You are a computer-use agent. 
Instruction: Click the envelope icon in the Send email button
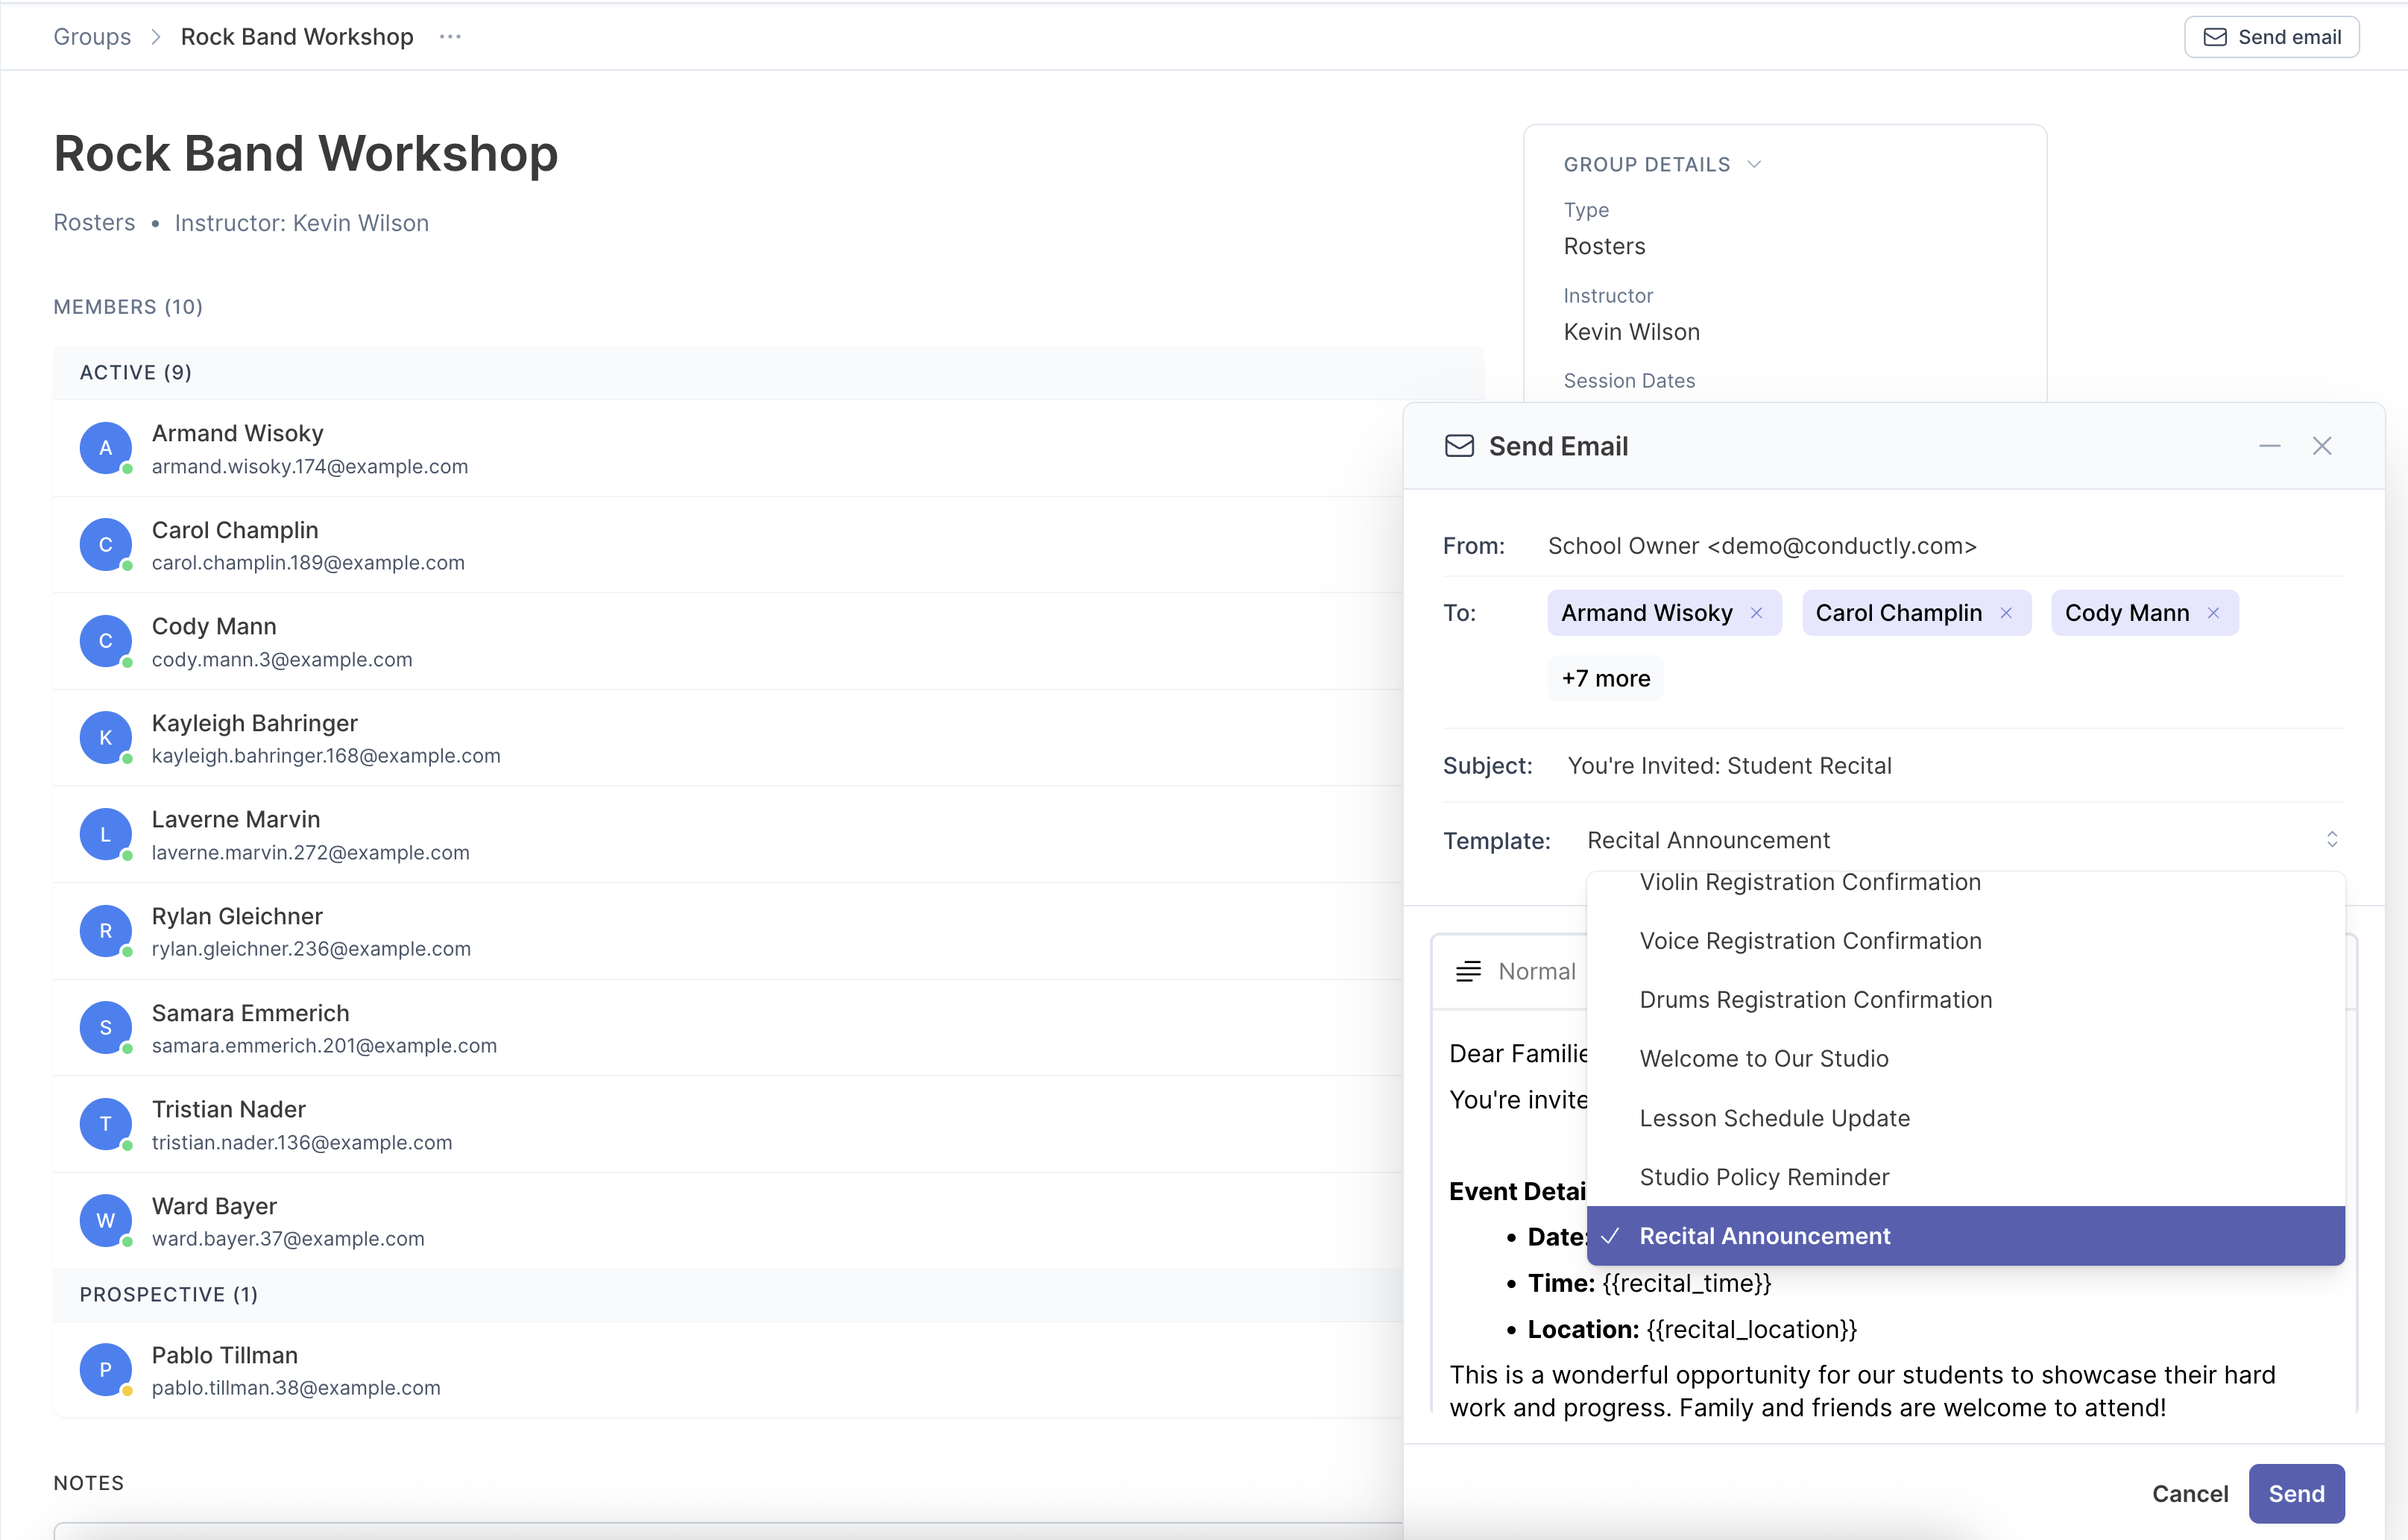(2217, 37)
